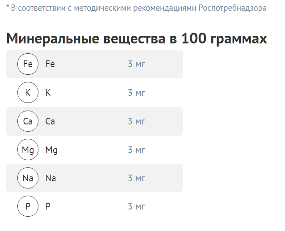Image resolution: width=285 pixels, height=231 pixels.
Task: Click the 3 мг value for Ca
Action: (x=137, y=121)
